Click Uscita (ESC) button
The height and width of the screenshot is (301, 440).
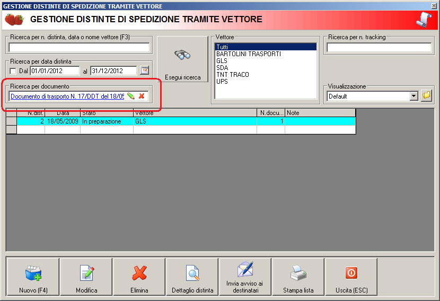[x=351, y=277]
